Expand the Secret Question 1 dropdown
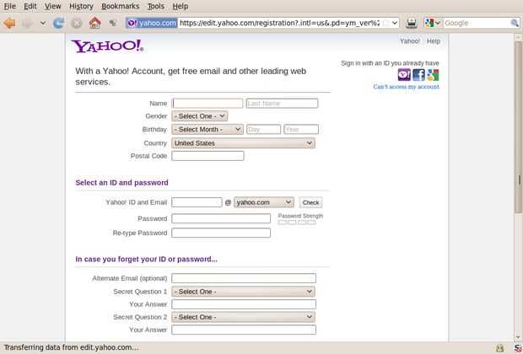 (243, 292)
